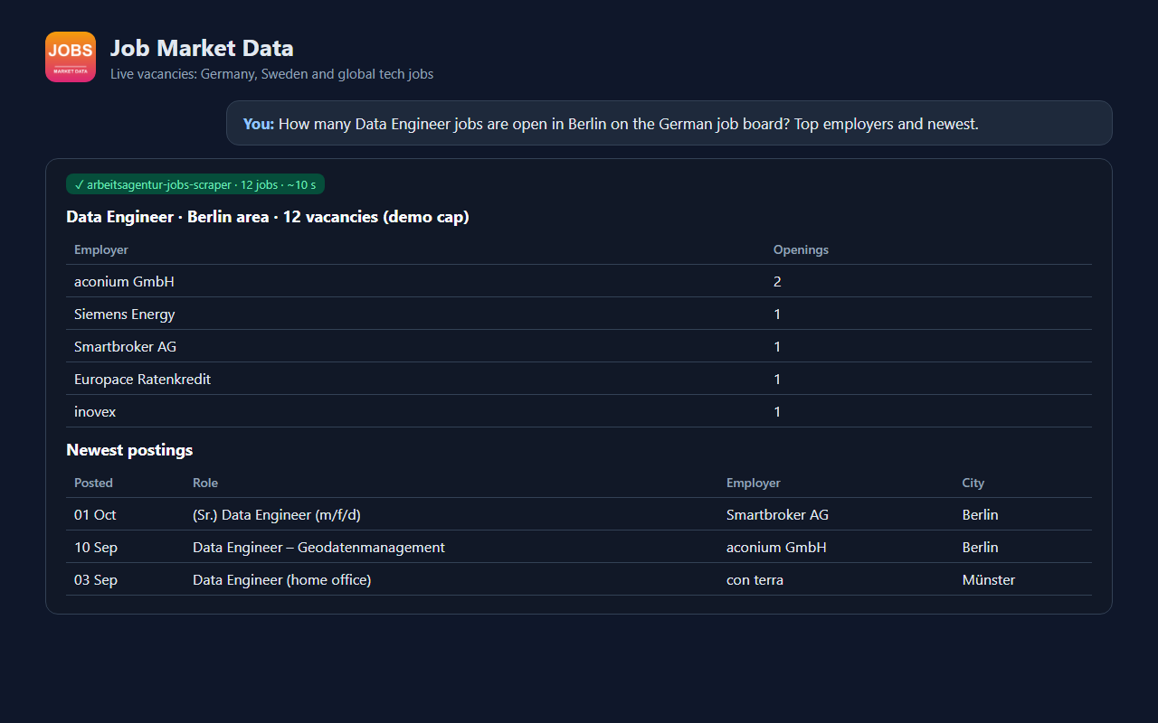Click the Live vacancies subtitle text
The width and height of the screenshot is (1158, 723).
click(x=271, y=74)
